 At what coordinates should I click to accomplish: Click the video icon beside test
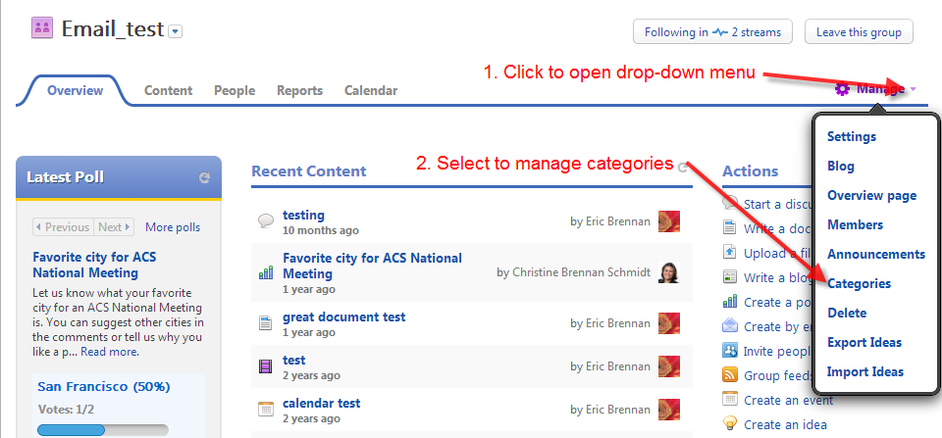point(265,366)
